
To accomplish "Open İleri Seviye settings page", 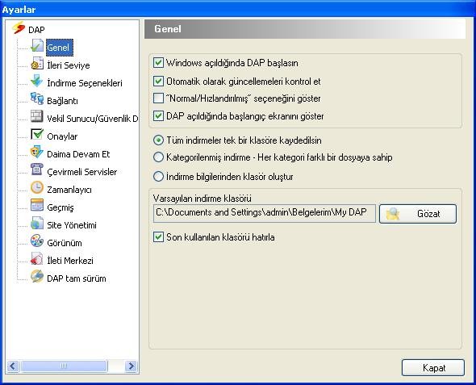I will pos(69,65).
